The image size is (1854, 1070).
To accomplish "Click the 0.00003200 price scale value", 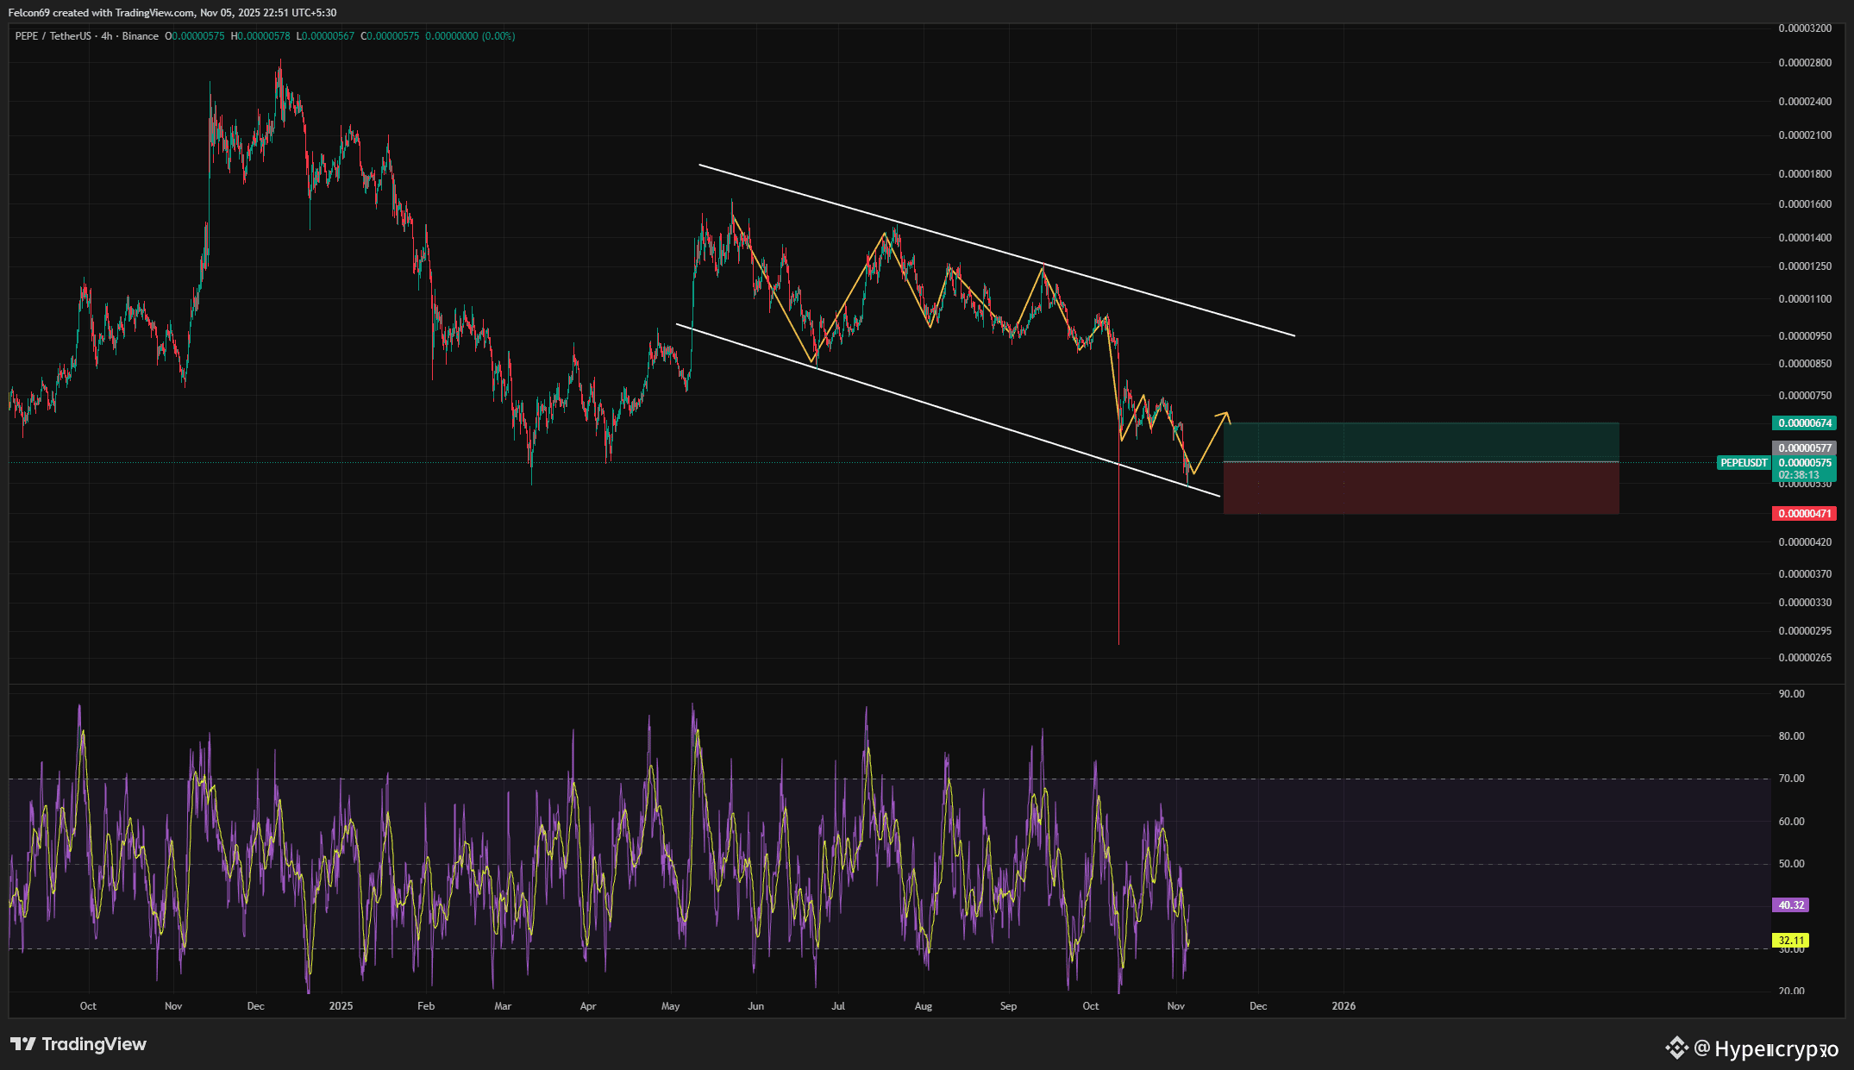I will pos(1804,28).
